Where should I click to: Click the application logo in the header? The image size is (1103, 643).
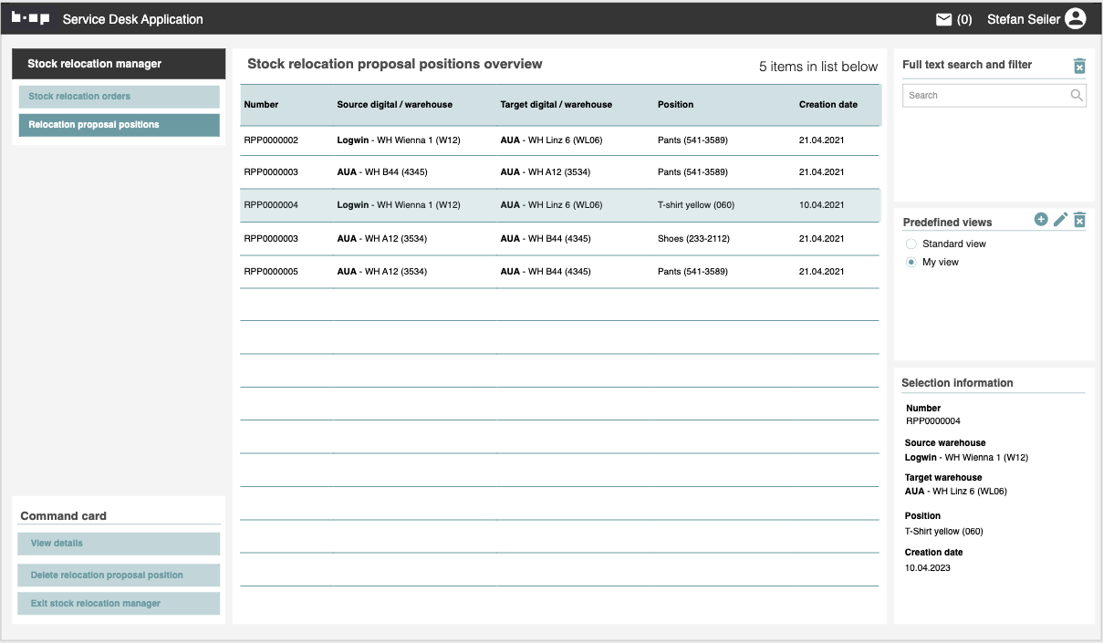tap(30, 18)
